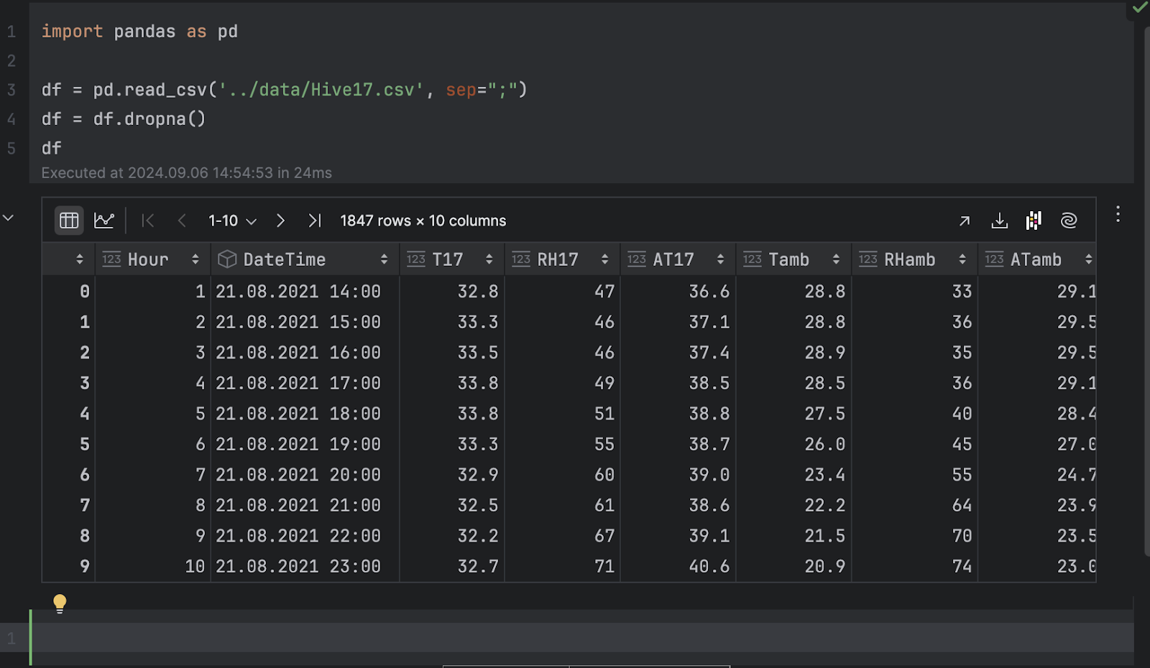Select the DateTime column header
This screenshot has width=1150, height=668.
[305, 259]
